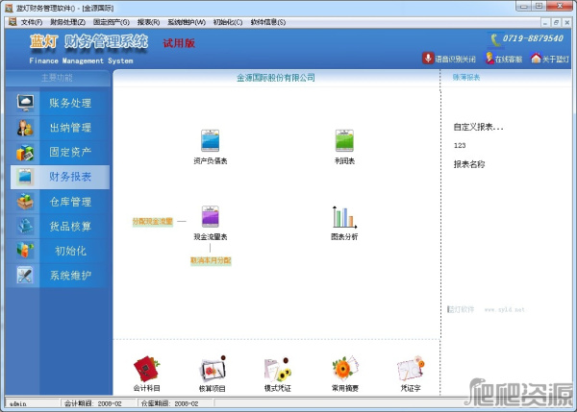Viewport: 577px width, 412px height.
Task: Select the 账簿报表 panel header
Action: 466,77
